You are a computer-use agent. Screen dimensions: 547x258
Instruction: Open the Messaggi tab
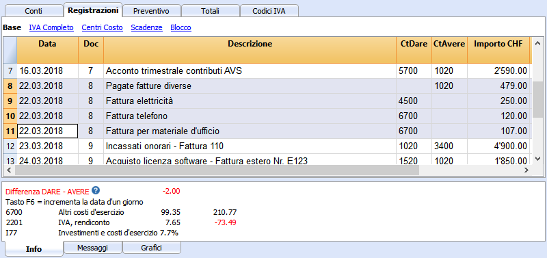92,248
